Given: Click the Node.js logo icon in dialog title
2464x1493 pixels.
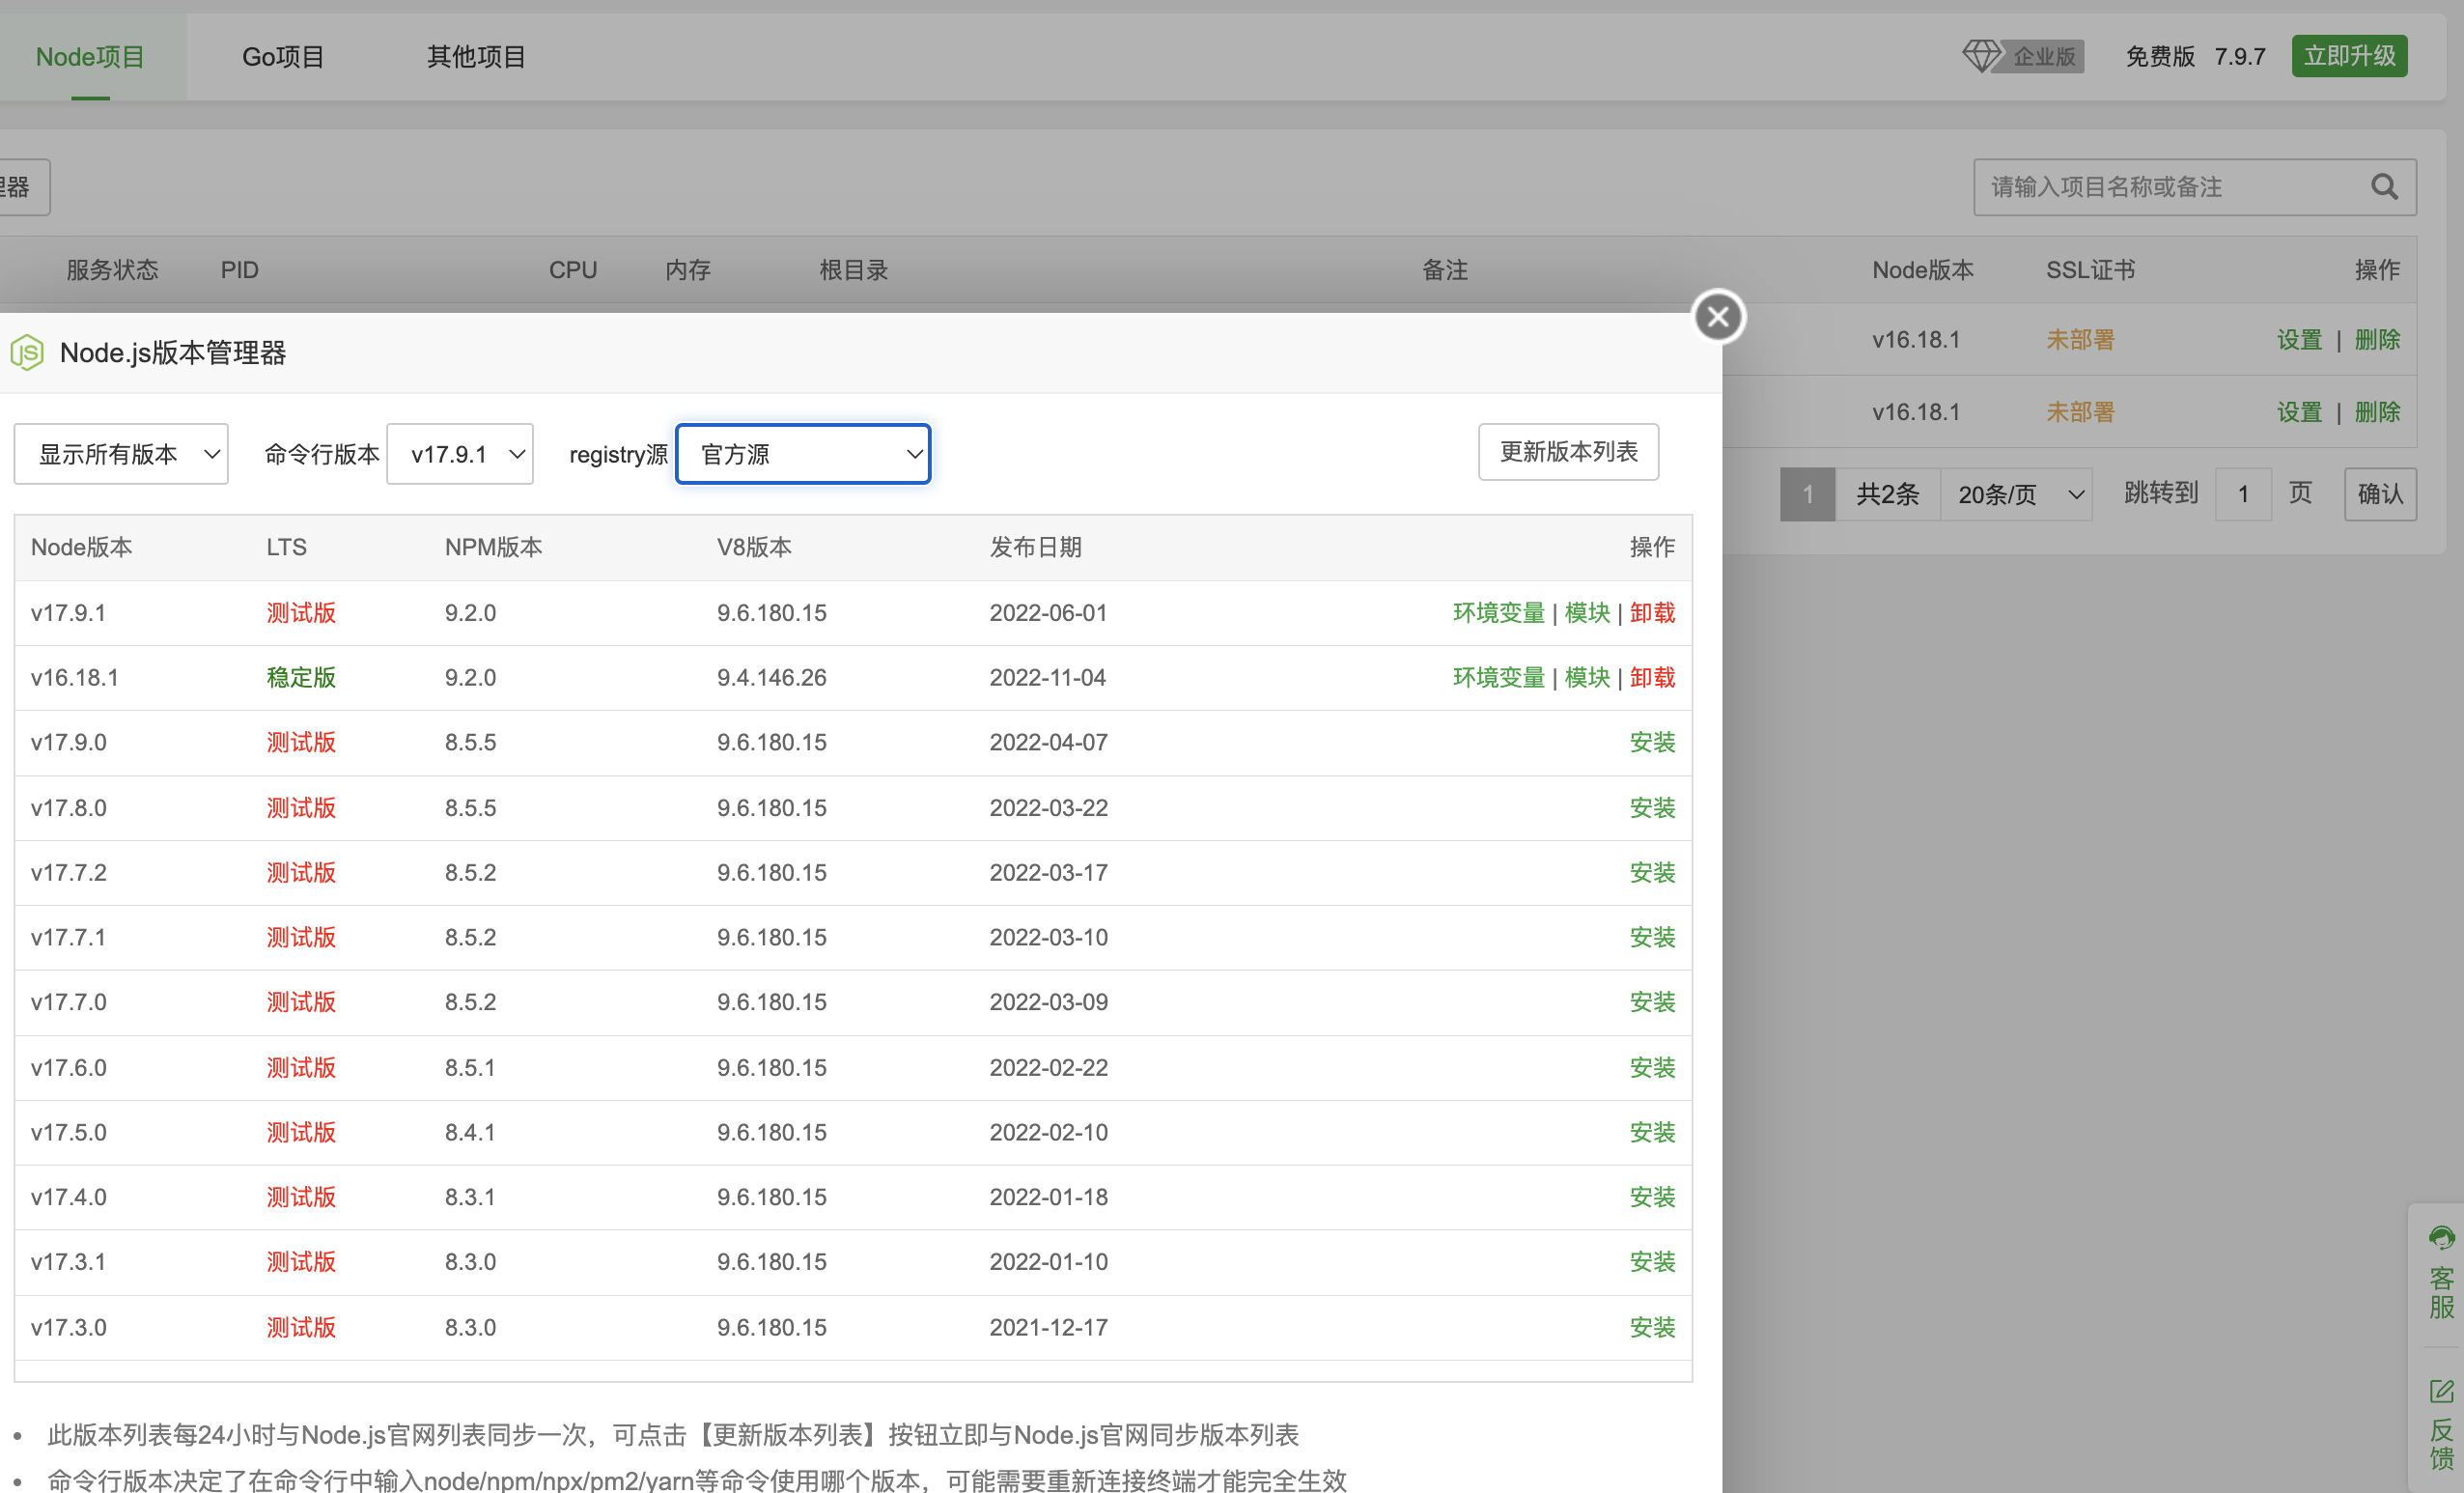Looking at the screenshot, I should 27,353.
